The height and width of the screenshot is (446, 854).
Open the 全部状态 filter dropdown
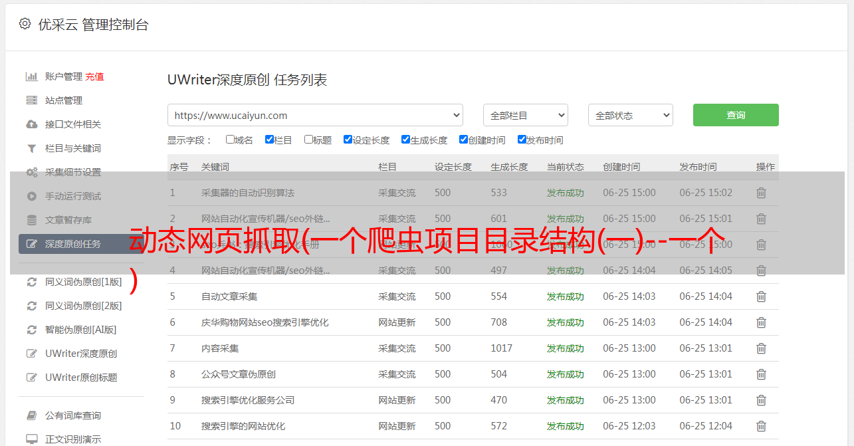630,115
